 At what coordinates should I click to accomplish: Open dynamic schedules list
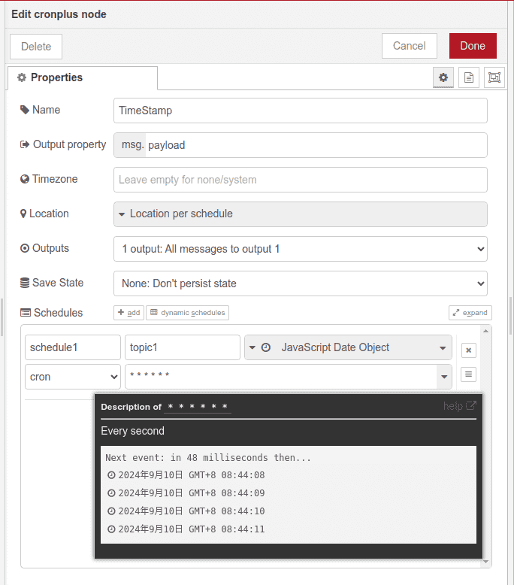click(187, 313)
